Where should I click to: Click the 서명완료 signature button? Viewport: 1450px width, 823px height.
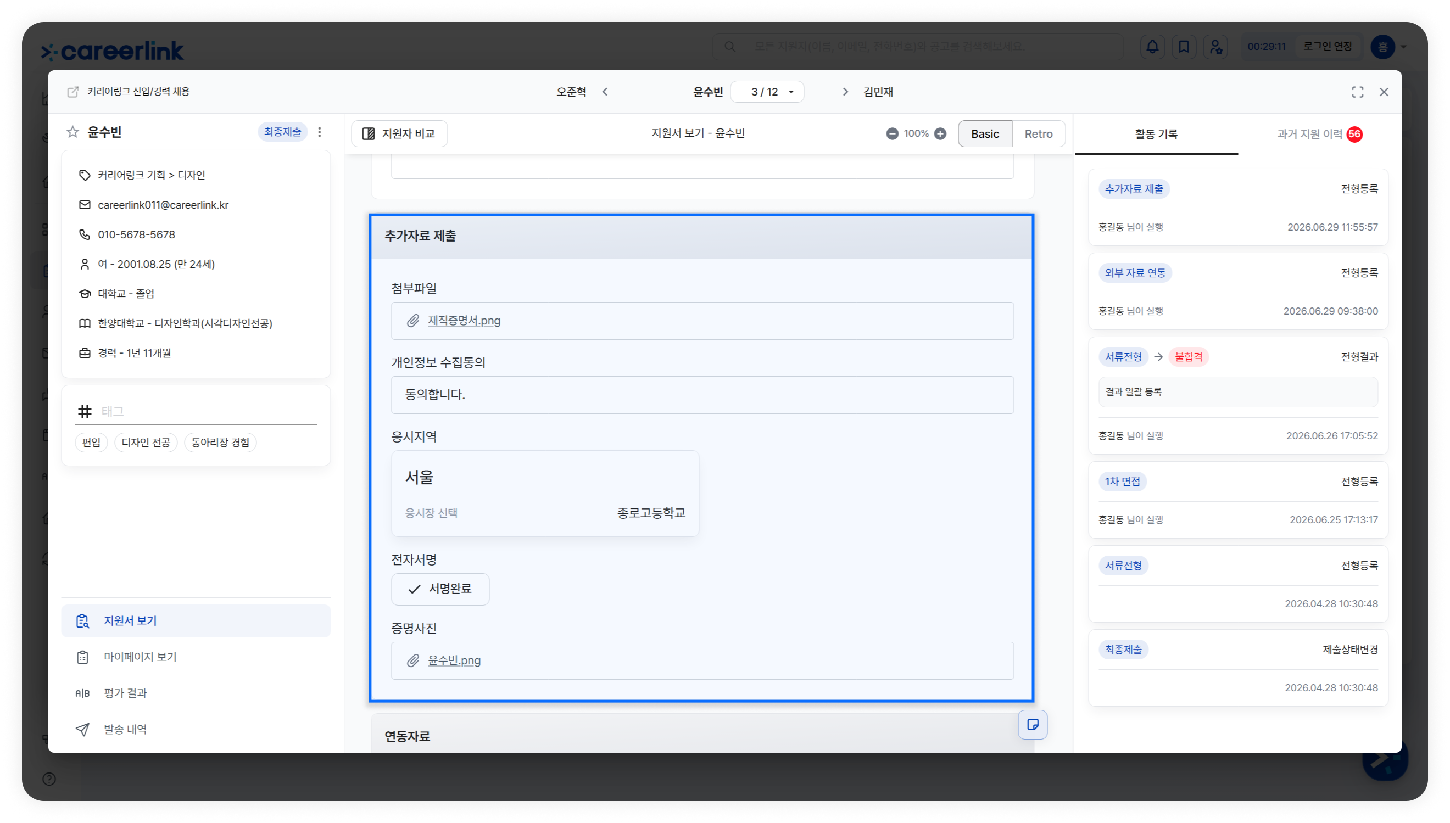coord(440,589)
